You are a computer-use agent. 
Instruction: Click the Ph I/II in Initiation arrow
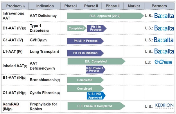85,53
